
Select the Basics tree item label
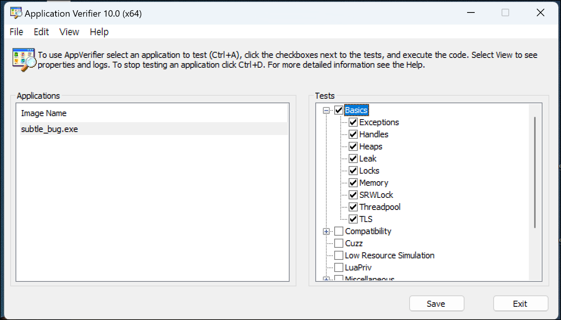tap(356, 110)
